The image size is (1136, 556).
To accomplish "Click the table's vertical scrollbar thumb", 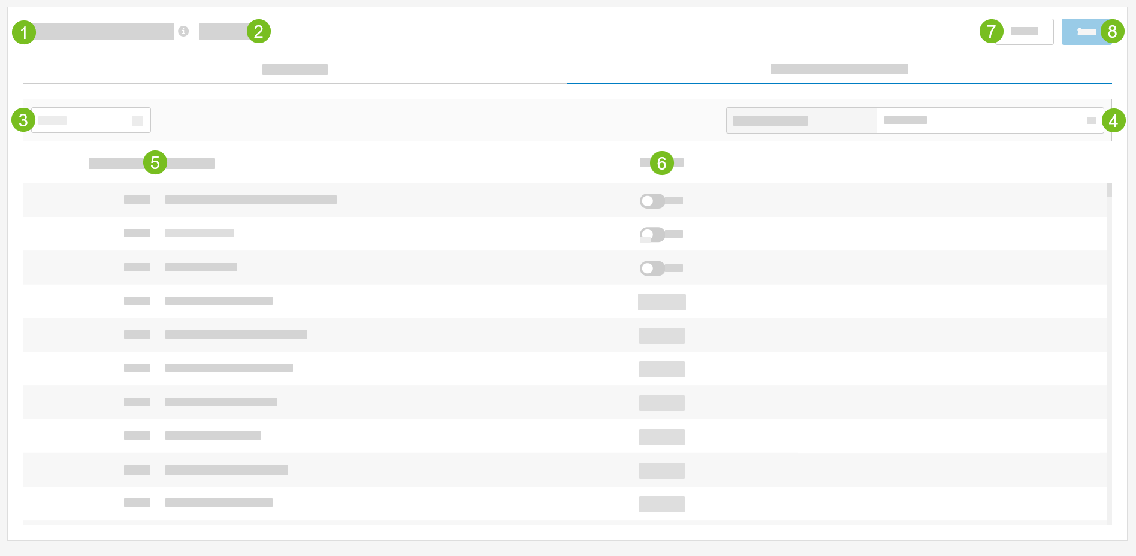I will coord(1109,191).
